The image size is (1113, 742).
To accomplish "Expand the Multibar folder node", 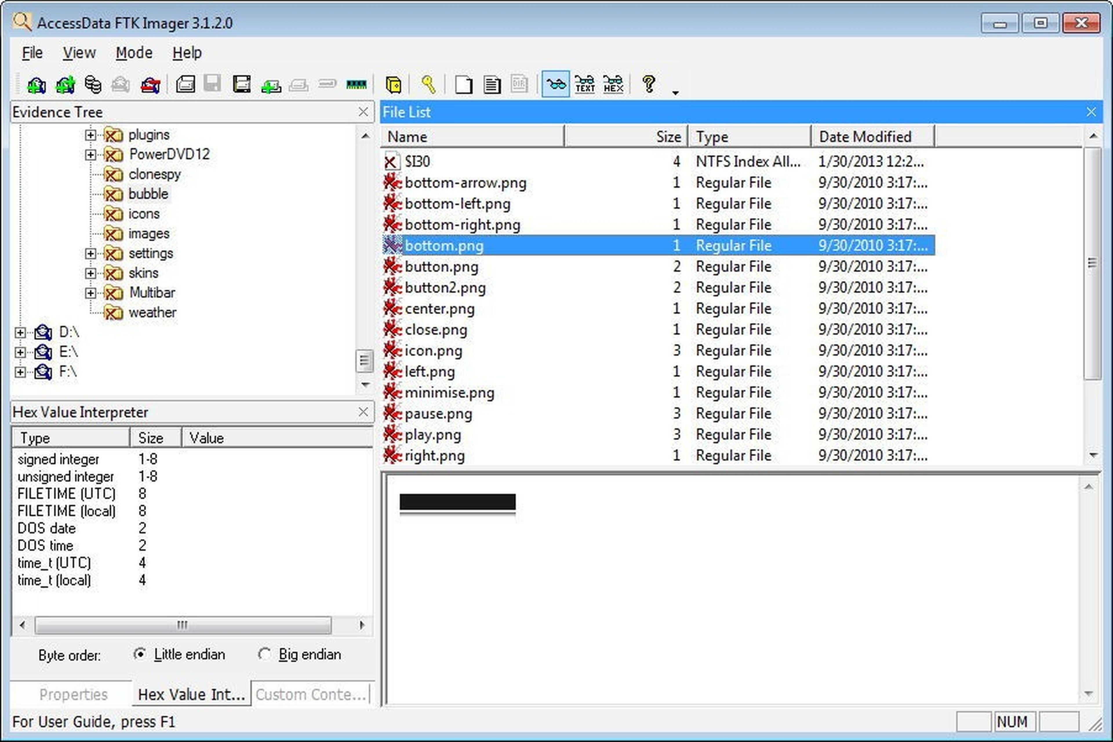I will point(90,293).
